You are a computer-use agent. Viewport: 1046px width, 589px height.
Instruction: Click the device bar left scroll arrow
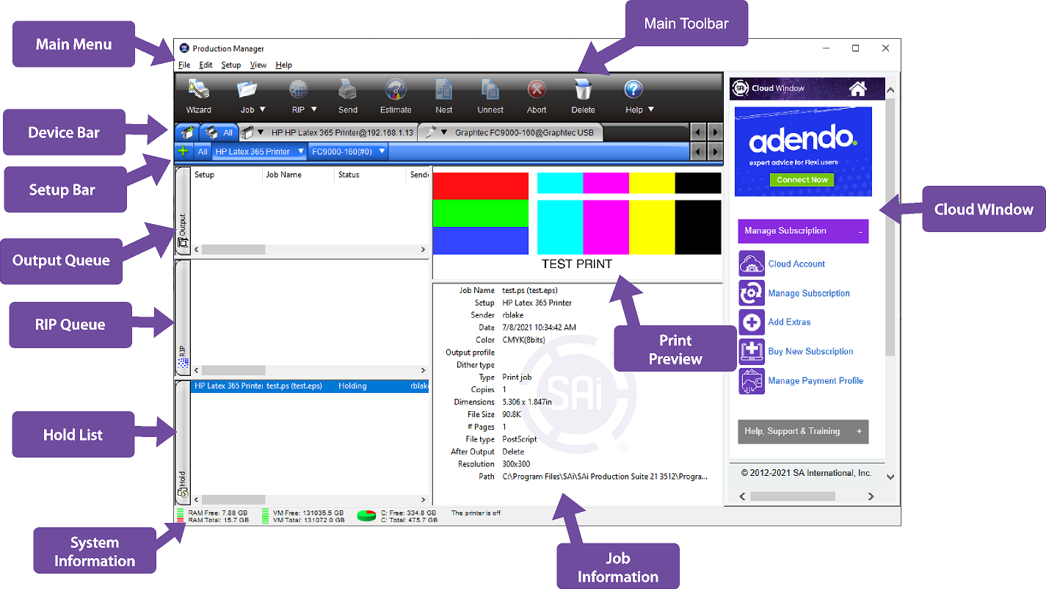coord(699,133)
